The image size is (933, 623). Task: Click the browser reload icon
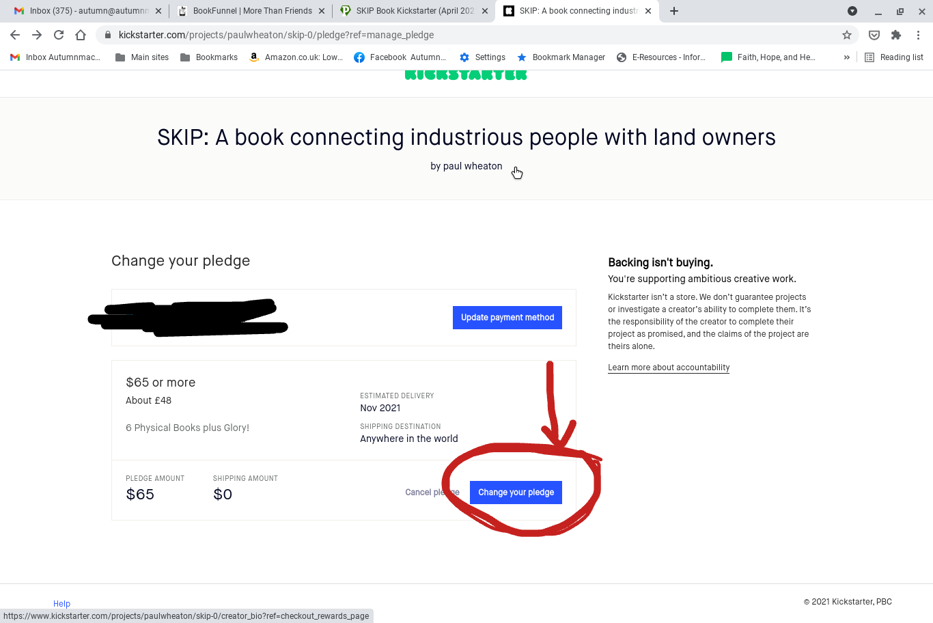(x=59, y=35)
